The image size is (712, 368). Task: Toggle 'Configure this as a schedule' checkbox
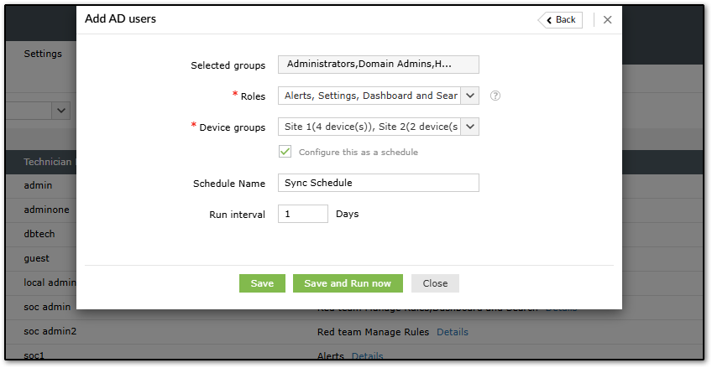coord(285,152)
